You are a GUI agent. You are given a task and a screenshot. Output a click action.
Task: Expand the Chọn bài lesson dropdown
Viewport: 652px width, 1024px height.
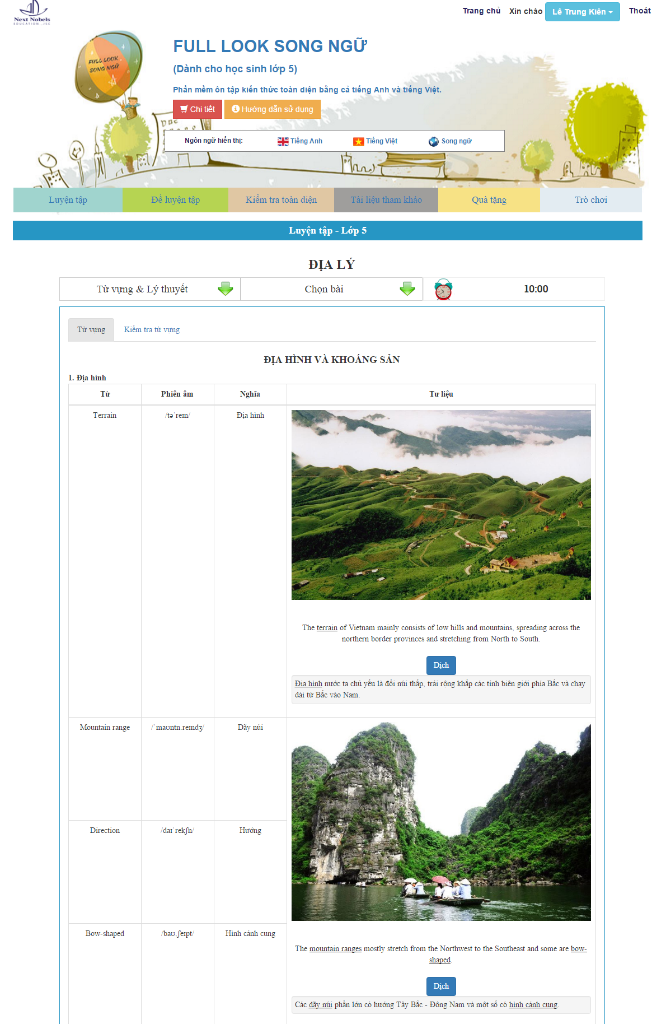[x=331, y=289]
